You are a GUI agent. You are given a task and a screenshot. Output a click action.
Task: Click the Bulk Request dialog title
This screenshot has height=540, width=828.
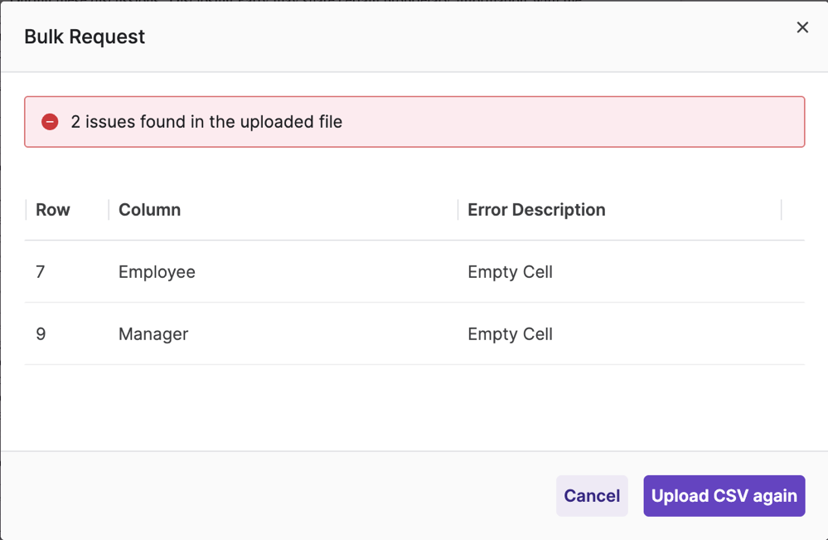point(85,36)
